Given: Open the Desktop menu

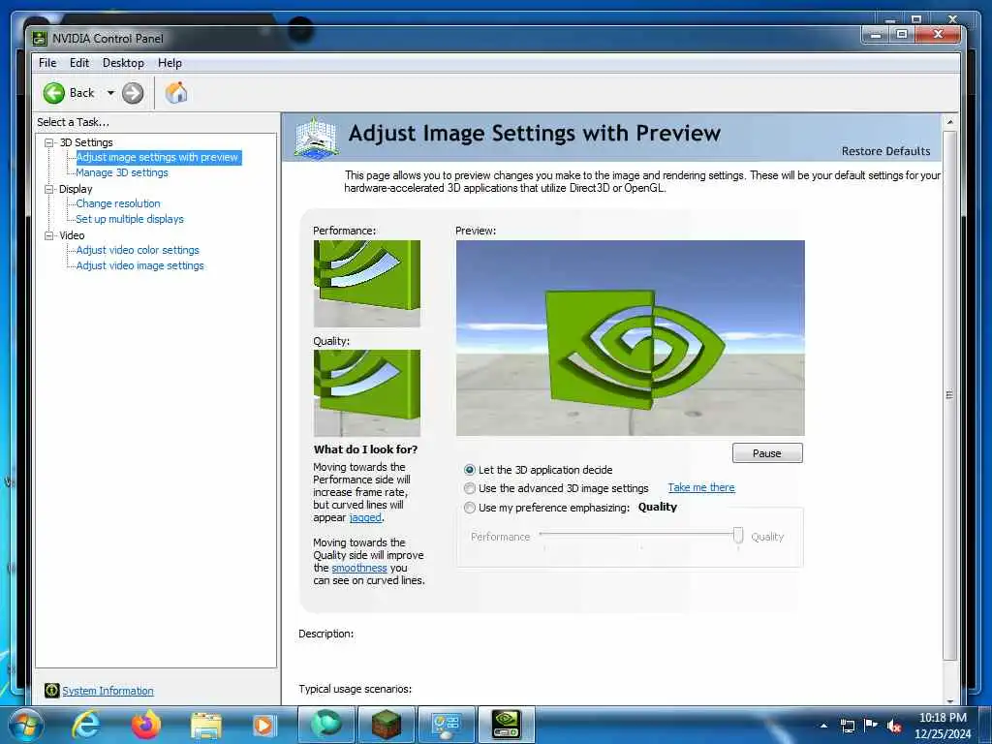Looking at the screenshot, I should pos(123,63).
